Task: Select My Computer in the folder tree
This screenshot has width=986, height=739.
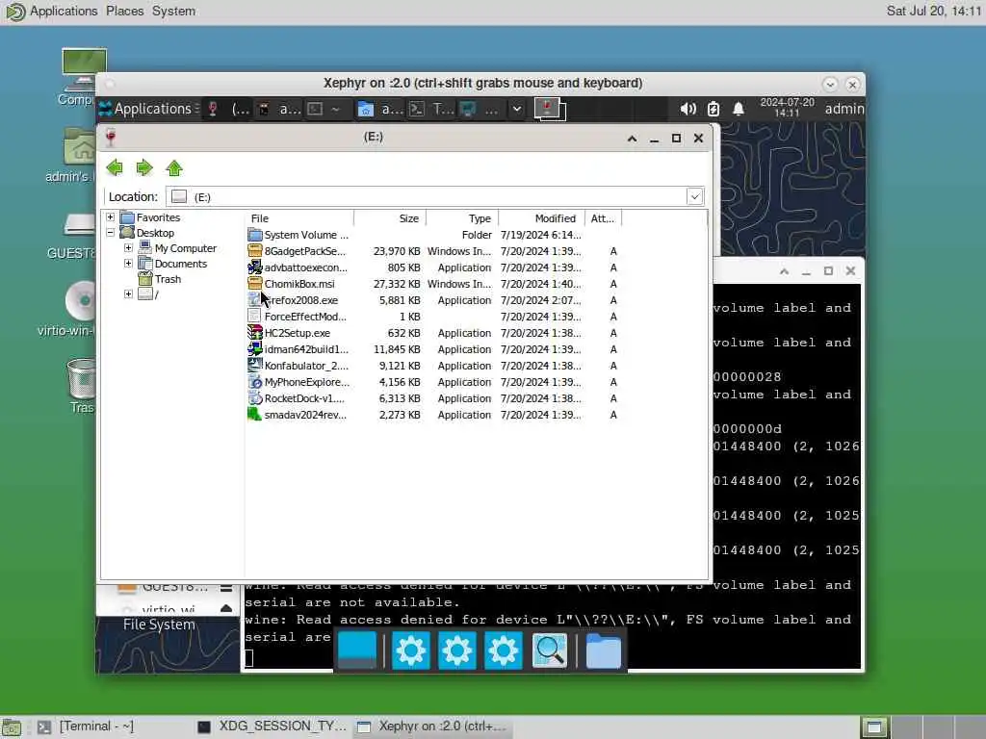Action: point(186,248)
